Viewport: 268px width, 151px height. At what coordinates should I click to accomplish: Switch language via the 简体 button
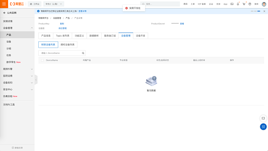256,4
